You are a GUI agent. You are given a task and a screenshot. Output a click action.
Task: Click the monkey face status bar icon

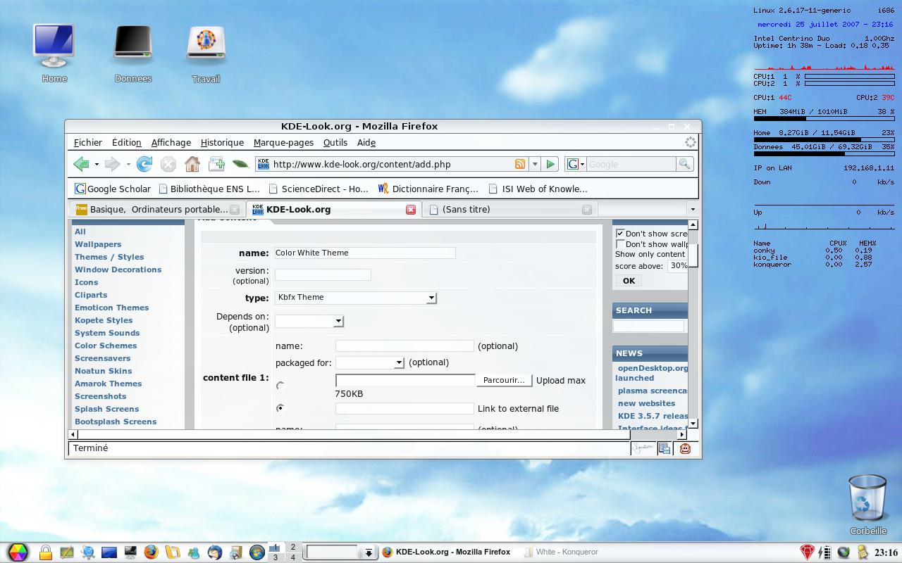[x=685, y=448]
